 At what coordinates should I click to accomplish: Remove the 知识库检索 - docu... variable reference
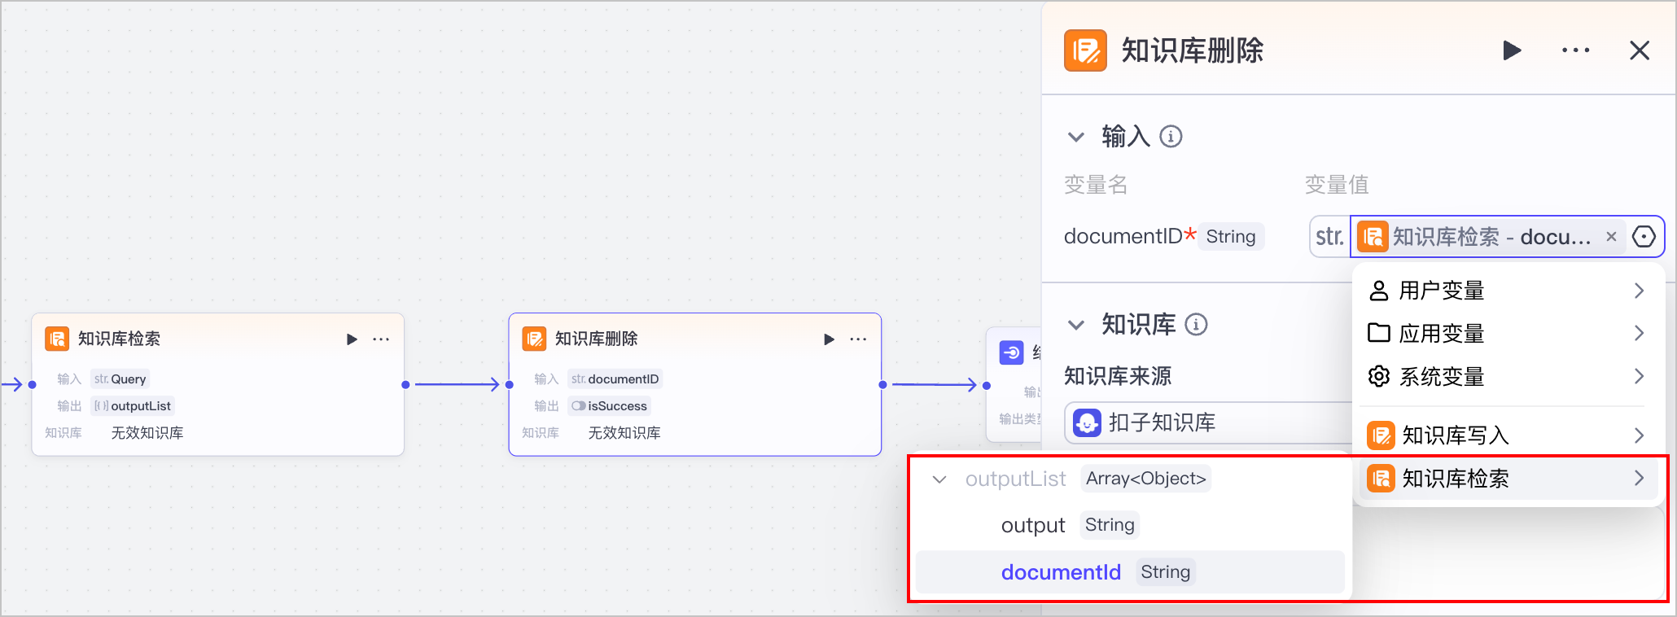pos(1611,237)
